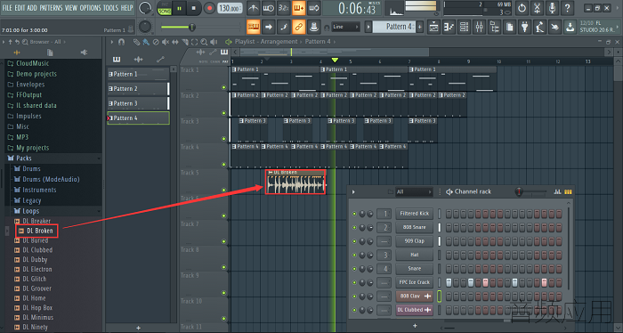Image resolution: width=623 pixels, height=333 pixels.
Task: Click the DL Broken audio clip
Action: coord(295,183)
